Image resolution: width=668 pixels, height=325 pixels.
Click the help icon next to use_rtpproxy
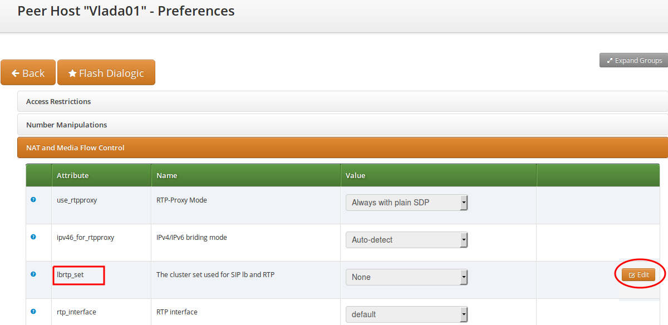click(x=33, y=199)
